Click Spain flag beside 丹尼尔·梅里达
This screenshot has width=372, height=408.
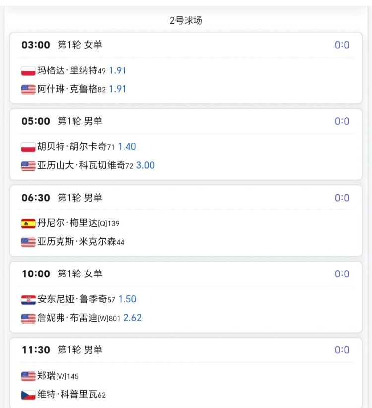[x=28, y=224]
